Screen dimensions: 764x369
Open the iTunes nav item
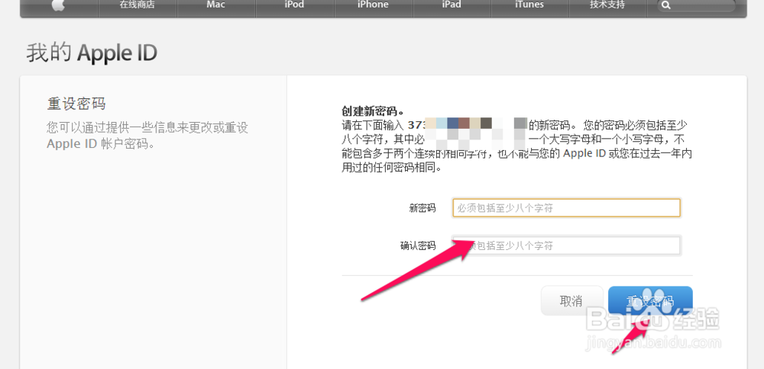pos(529,5)
